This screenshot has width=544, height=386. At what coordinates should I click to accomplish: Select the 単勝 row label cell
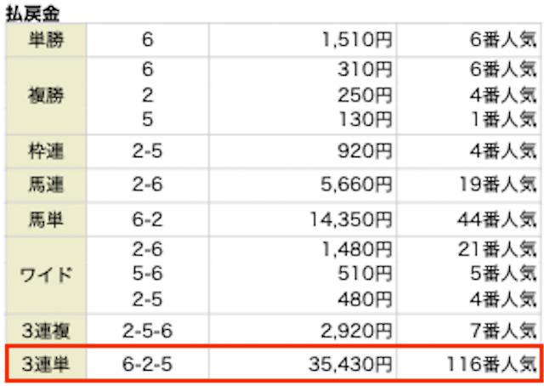click(x=46, y=39)
